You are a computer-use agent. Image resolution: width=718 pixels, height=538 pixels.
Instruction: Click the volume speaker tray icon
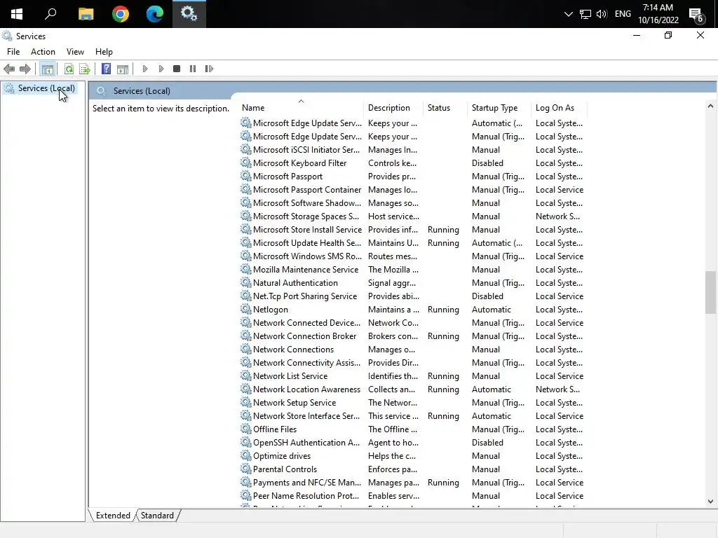[x=602, y=14]
